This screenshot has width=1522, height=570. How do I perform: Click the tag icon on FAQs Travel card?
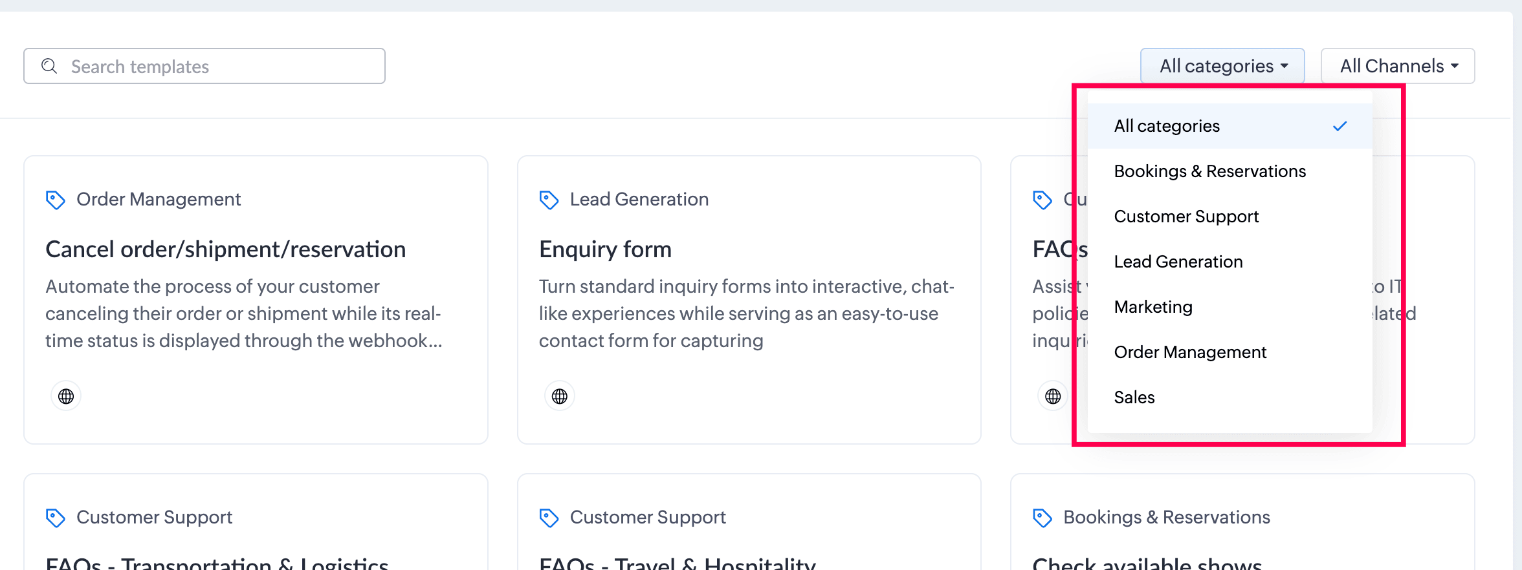[x=549, y=518]
